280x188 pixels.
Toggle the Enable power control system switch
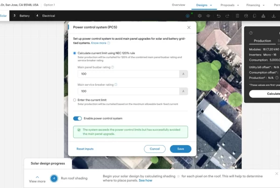point(77,118)
